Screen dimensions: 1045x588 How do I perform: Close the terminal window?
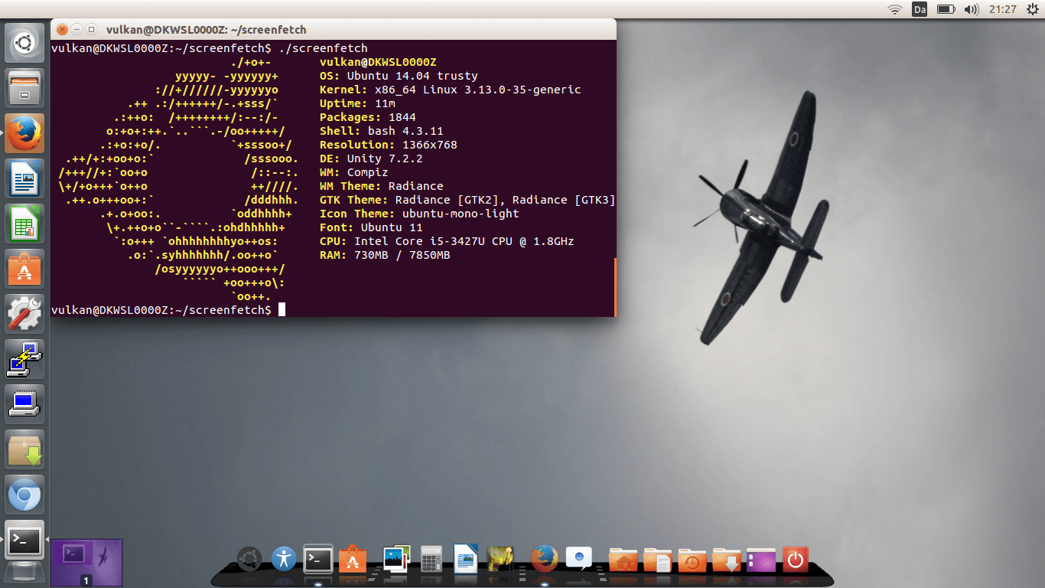[x=62, y=30]
